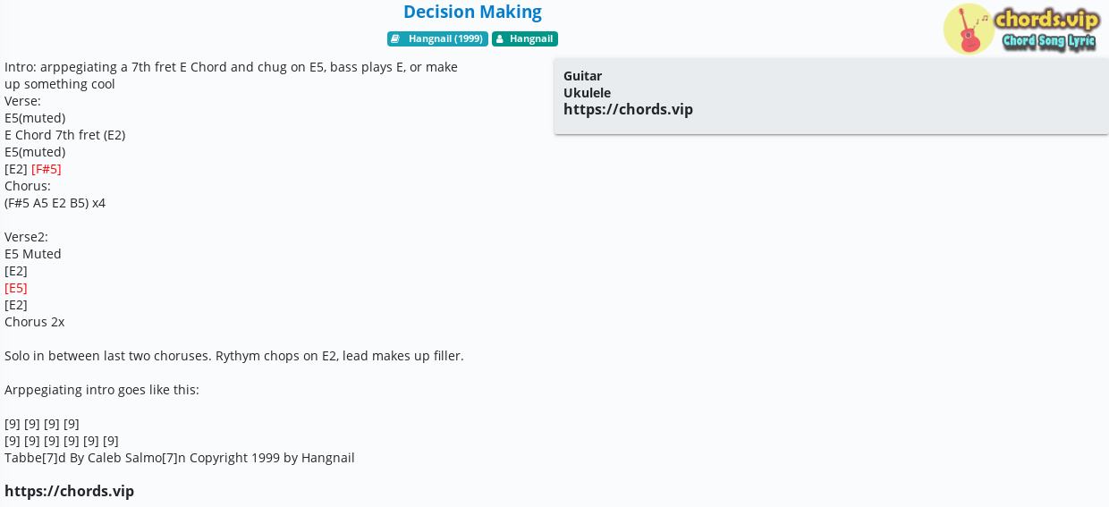The height and width of the screenshot is (507, 1109).
Task: Click the Tabbed By Caleb Salmon credit line
Action: [180, 458]
